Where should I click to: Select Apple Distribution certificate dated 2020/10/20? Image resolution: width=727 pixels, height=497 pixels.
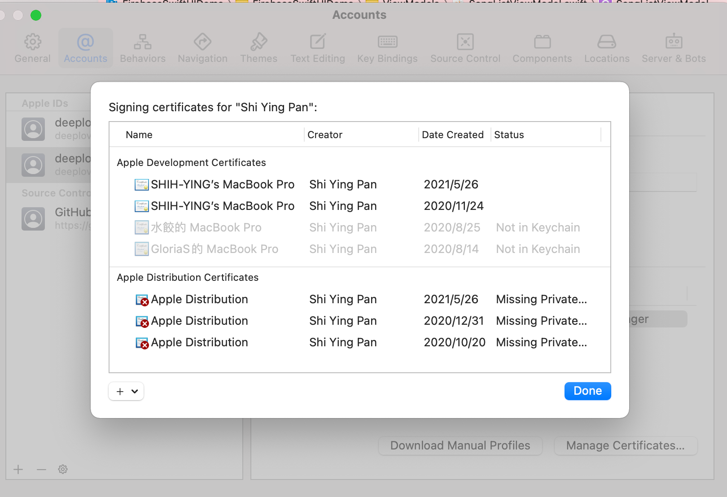click(360, 342)
